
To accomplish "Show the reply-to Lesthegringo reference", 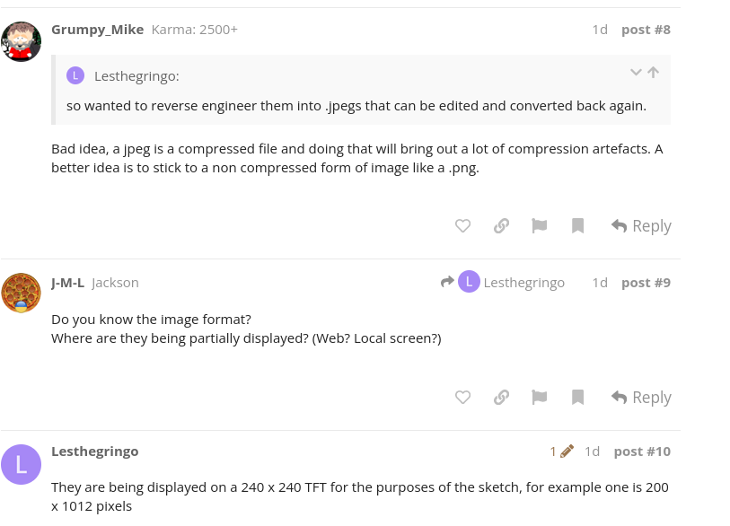I will click(503, 283).
